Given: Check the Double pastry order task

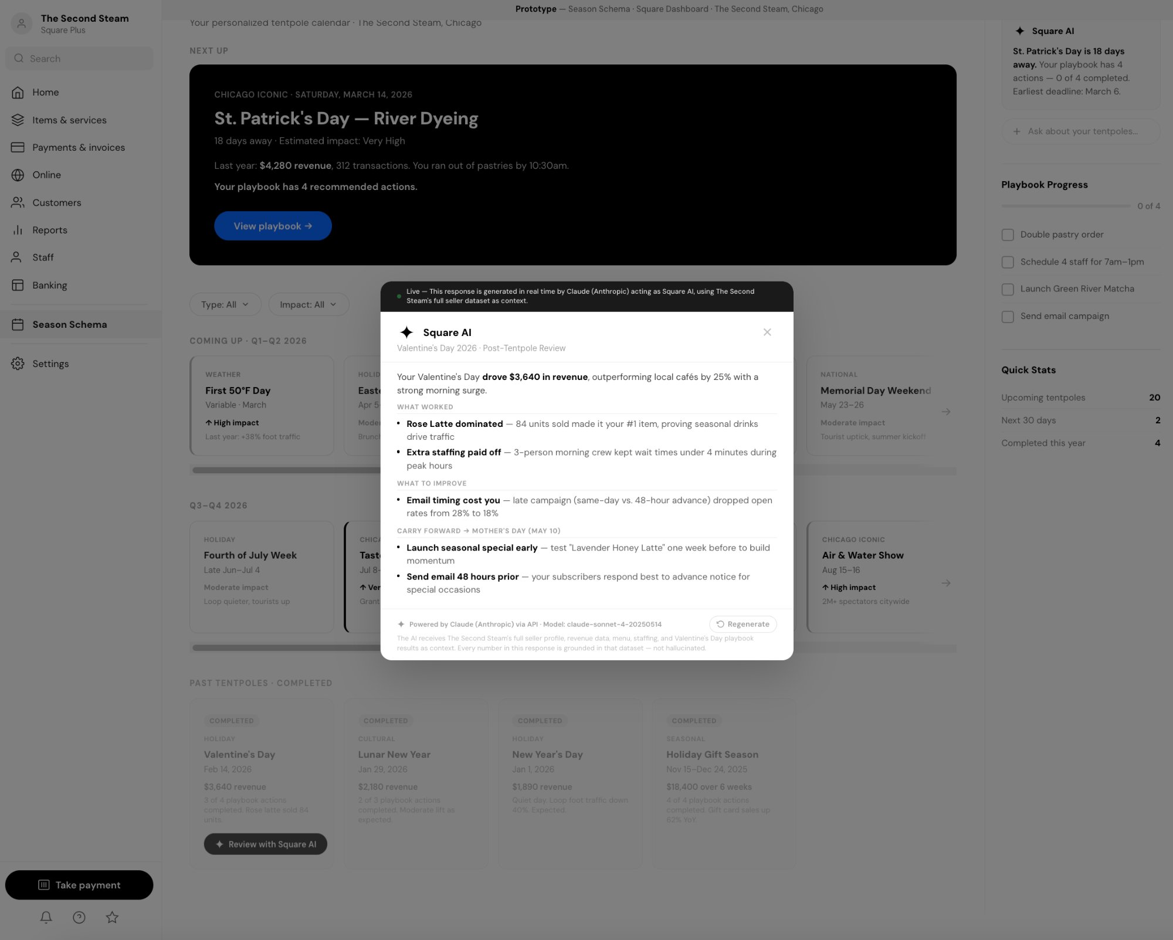Looking at the screenshot, I should pyautogui.click(x=1008, y=235).
